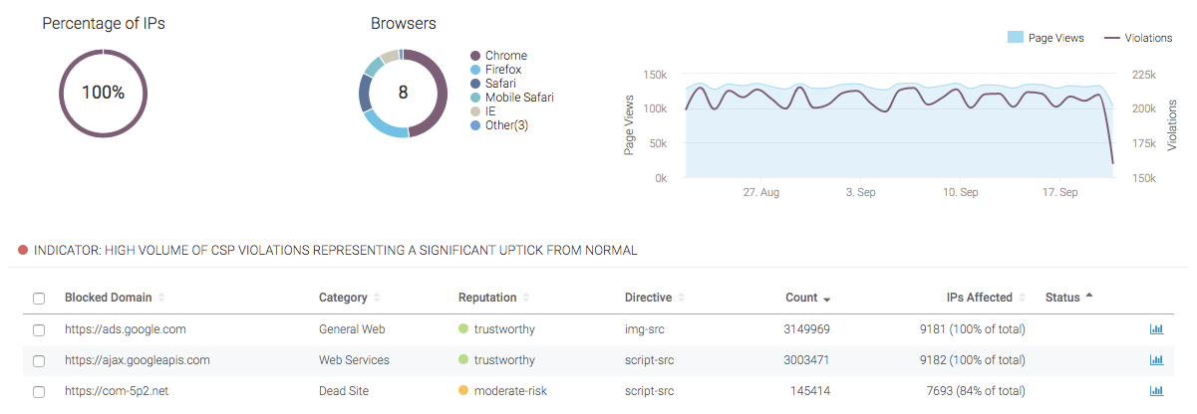Image resolution: width=1197 pixels, height=414 pixels.
Task: Tick the checkbox for https://com-5p2.net
Action: pos(39,392)
